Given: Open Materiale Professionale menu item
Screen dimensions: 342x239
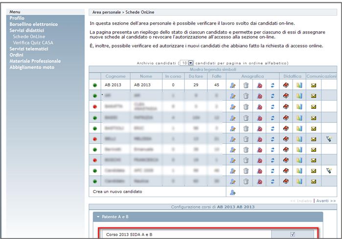Looking at the screenshot, I should pos(35,61).
